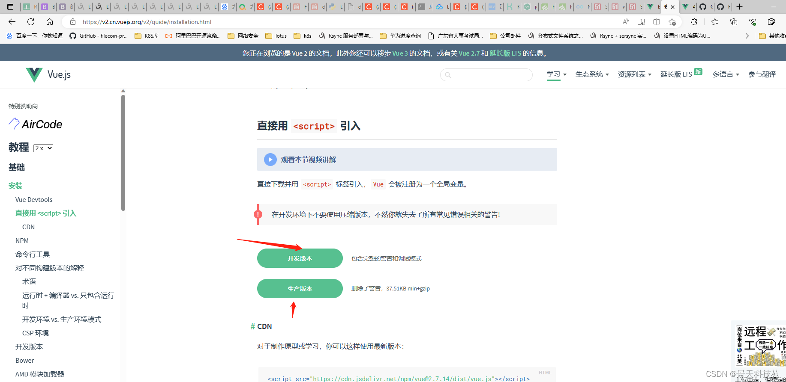786x382 pixels.
Task: Open the 其他收藏 favorites folder
Action: pos(772,36)
